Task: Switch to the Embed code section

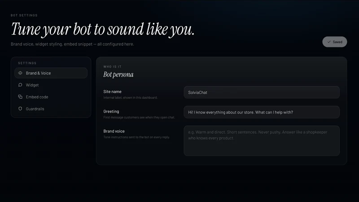Action: point(51,97)
